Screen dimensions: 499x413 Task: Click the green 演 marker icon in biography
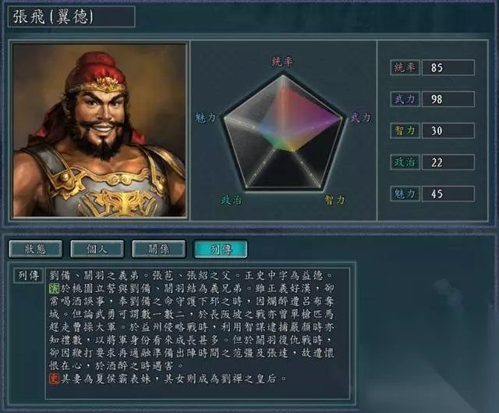coord(55,288)
